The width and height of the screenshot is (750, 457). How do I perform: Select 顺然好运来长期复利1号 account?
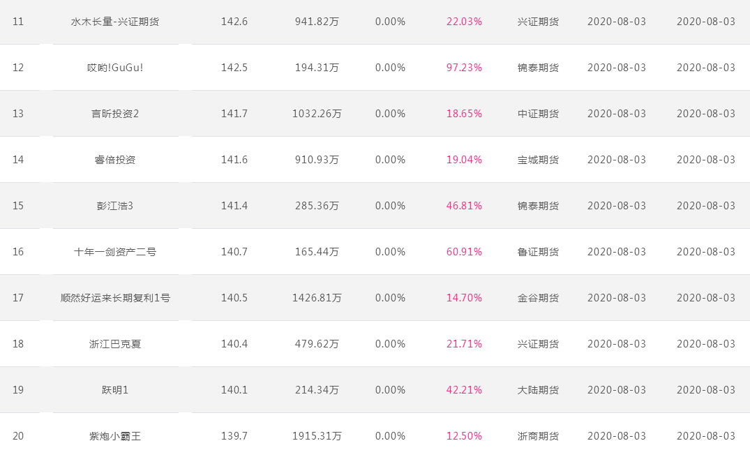115,298
